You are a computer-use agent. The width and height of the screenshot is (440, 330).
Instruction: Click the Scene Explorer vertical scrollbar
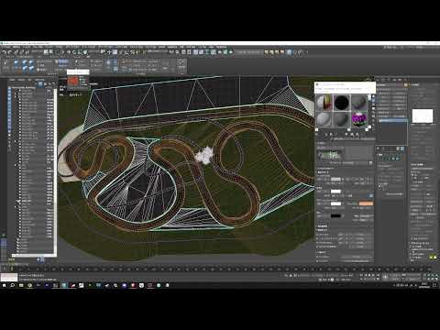(x=55, y=171)
